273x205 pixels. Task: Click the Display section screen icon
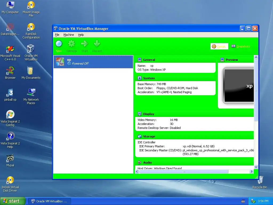click(139, 114)
